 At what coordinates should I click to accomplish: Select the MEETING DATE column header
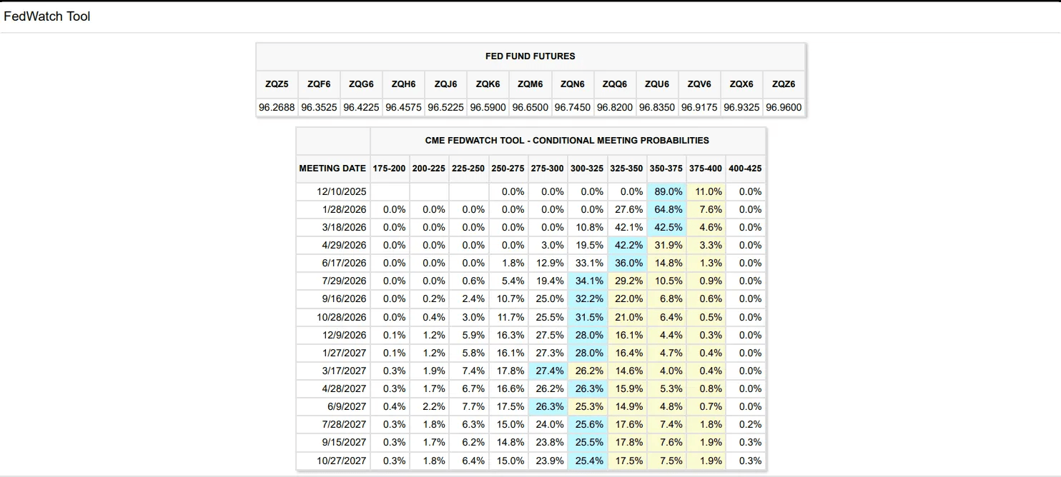(332, 169)
